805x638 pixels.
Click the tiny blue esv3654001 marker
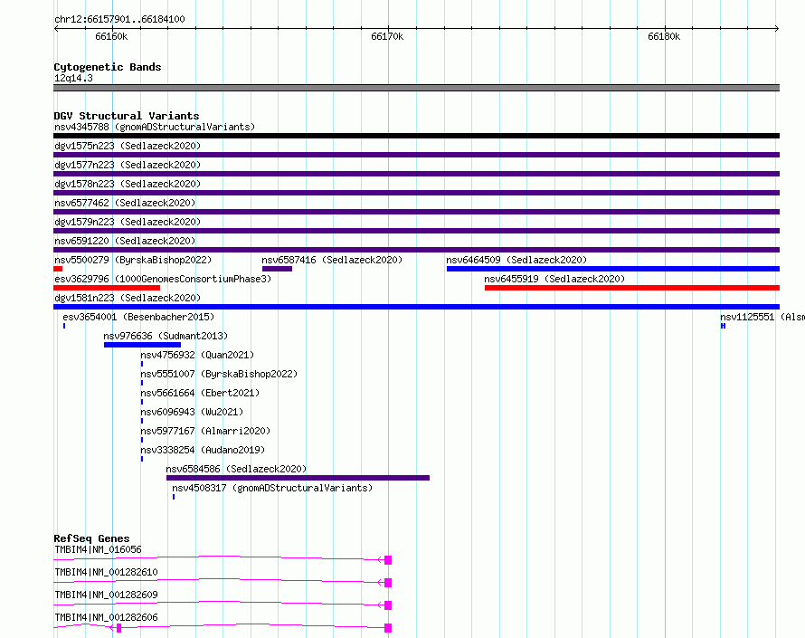[64, 326]
